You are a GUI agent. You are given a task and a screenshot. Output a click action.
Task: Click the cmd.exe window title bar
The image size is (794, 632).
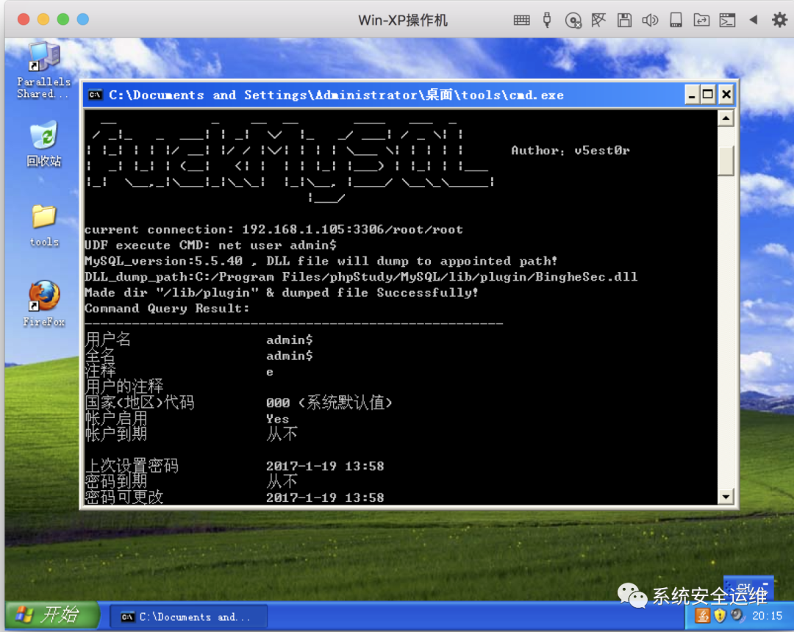pos(409,95)
